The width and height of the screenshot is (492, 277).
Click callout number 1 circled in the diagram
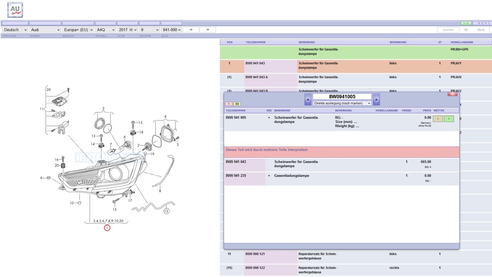tap(107, 228)
